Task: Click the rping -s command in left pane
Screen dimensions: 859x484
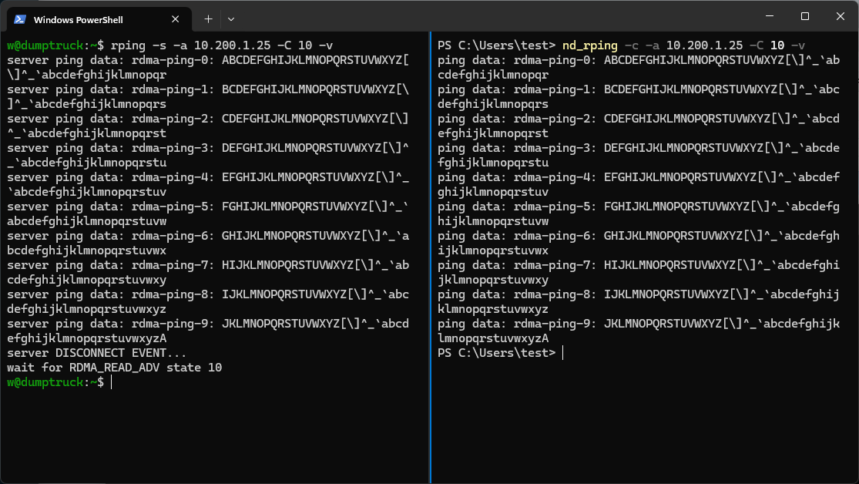Action: pos(222,45)
